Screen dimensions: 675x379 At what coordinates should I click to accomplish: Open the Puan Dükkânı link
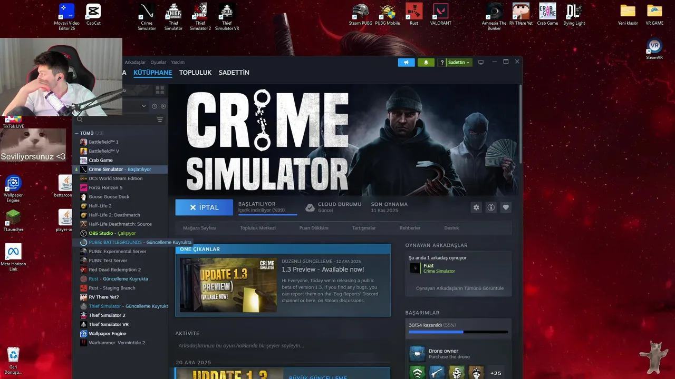click(x=314, y=228)
